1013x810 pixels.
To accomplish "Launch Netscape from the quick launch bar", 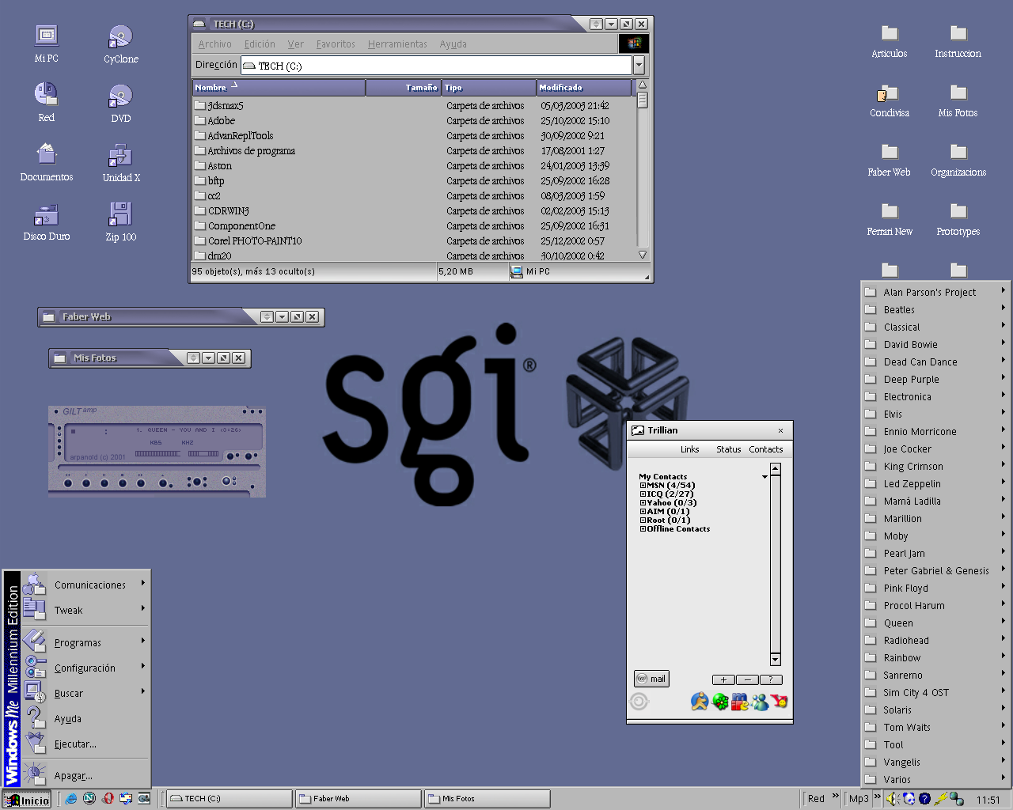I will click(89, 799).
